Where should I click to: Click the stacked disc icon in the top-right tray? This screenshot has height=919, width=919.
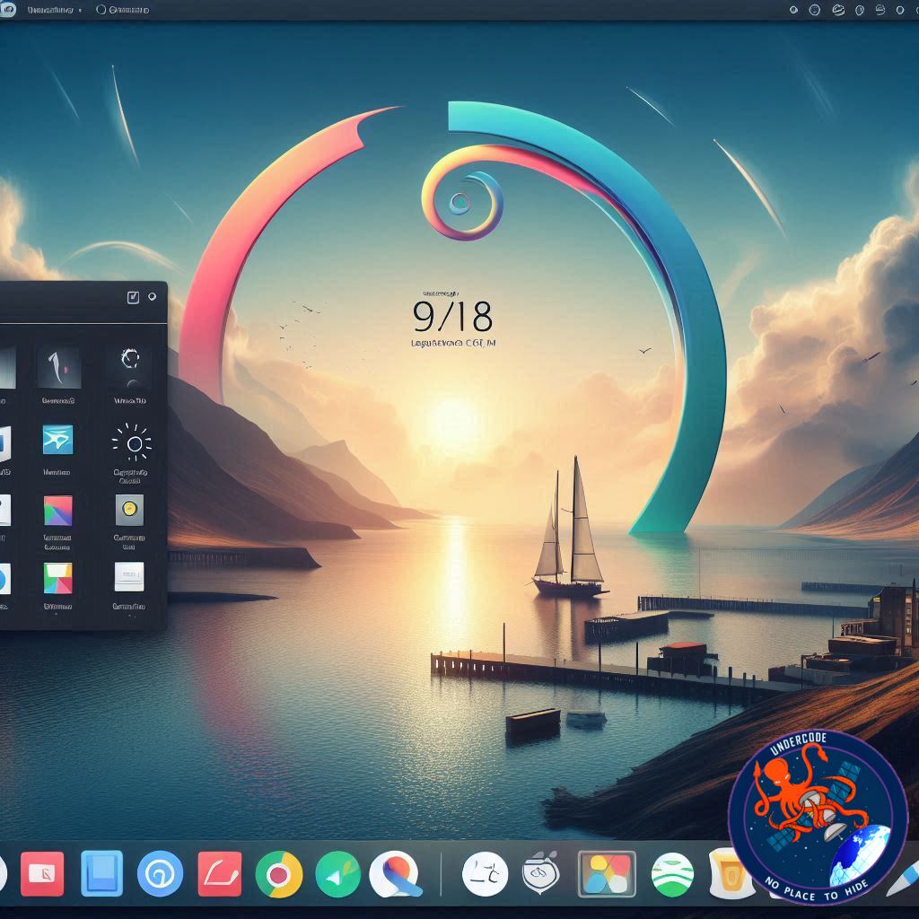coord(880,10)
